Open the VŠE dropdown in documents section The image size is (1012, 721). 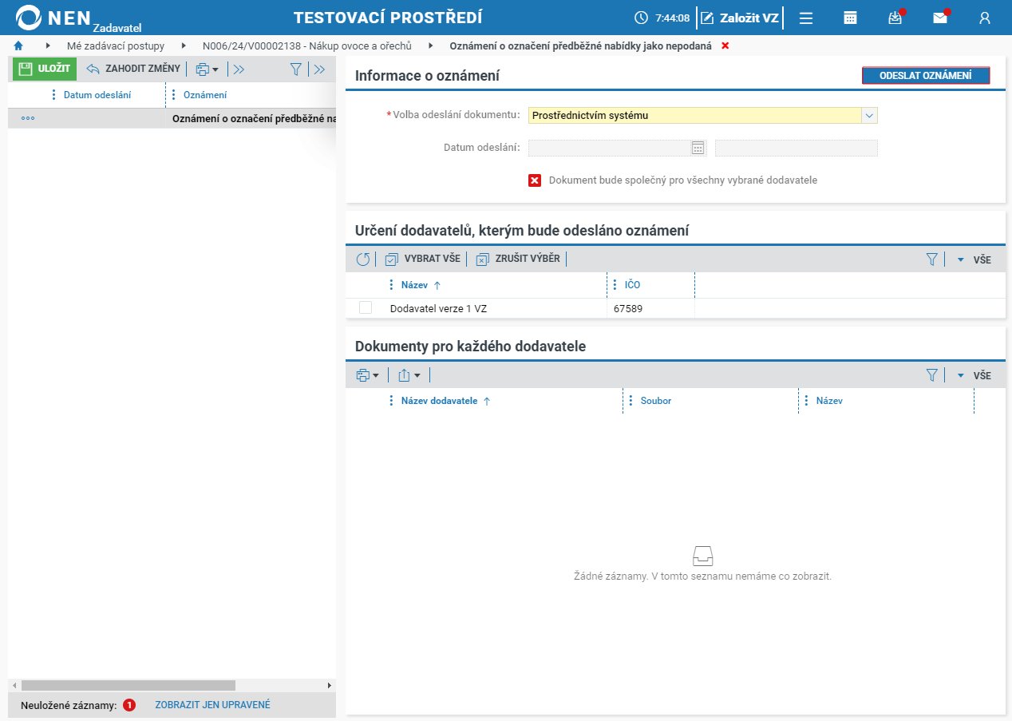point(974,375)
